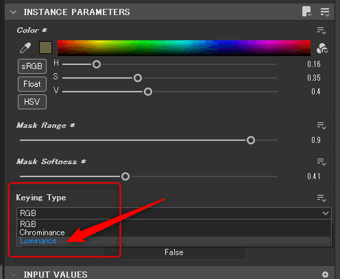Pick a color with the eyedropper tool
The width and height of the screenshot is (340, 279).
click(x=25, y=48)
